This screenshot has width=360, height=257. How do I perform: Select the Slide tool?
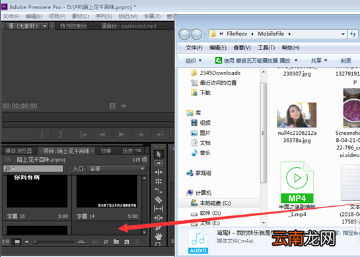click(x=159, y=218)
